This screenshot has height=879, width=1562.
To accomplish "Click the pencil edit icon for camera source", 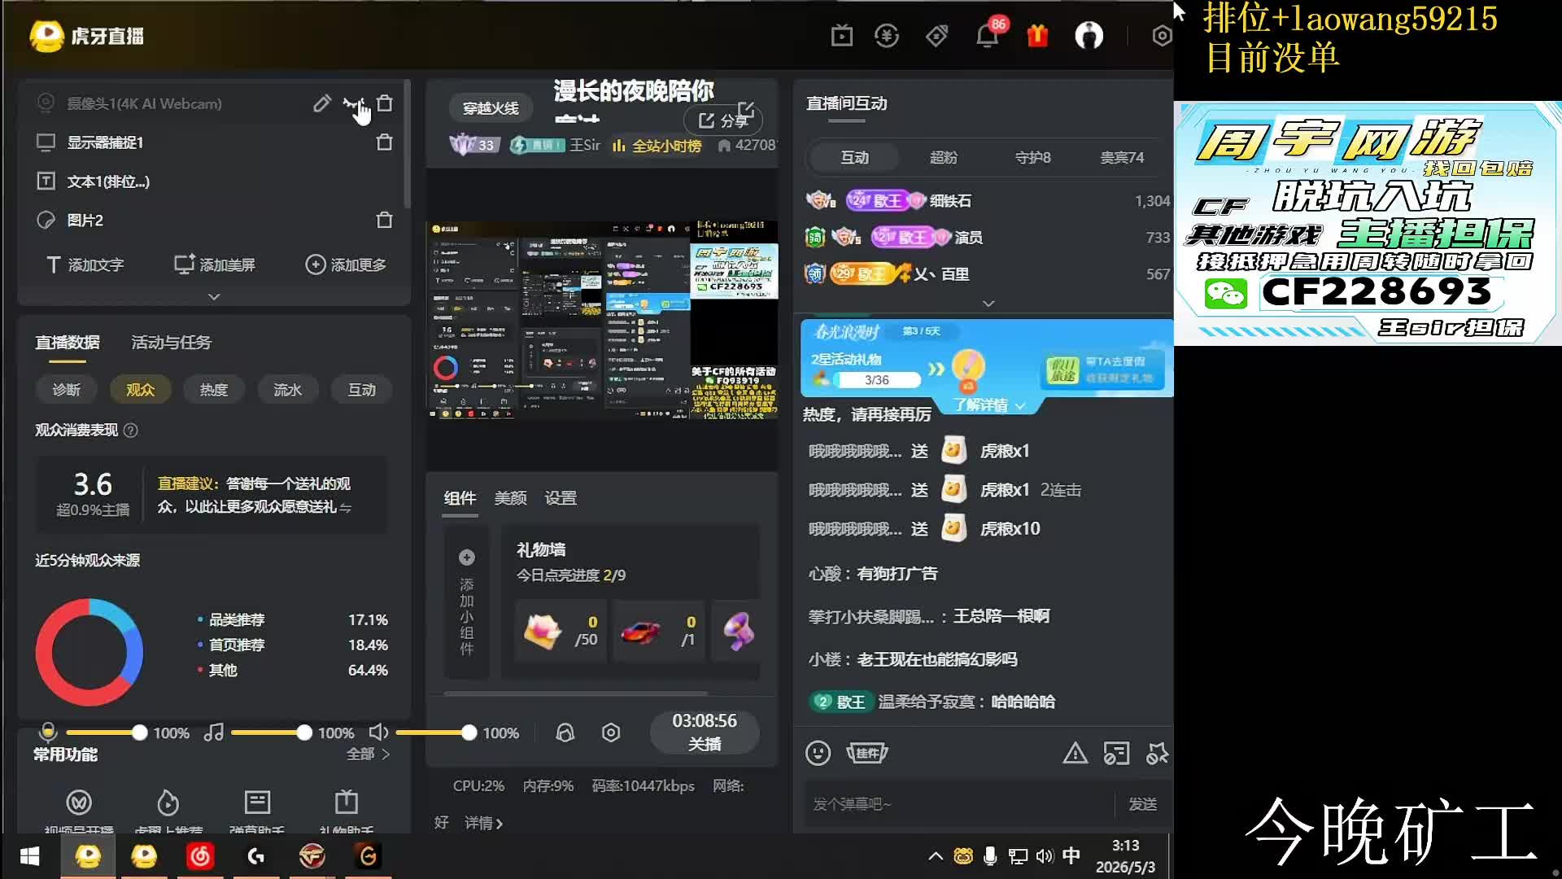I will [322, 103].
